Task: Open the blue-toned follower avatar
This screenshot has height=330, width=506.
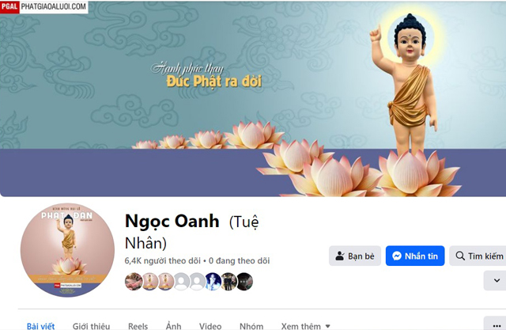Action: click(x=213, y=281)
